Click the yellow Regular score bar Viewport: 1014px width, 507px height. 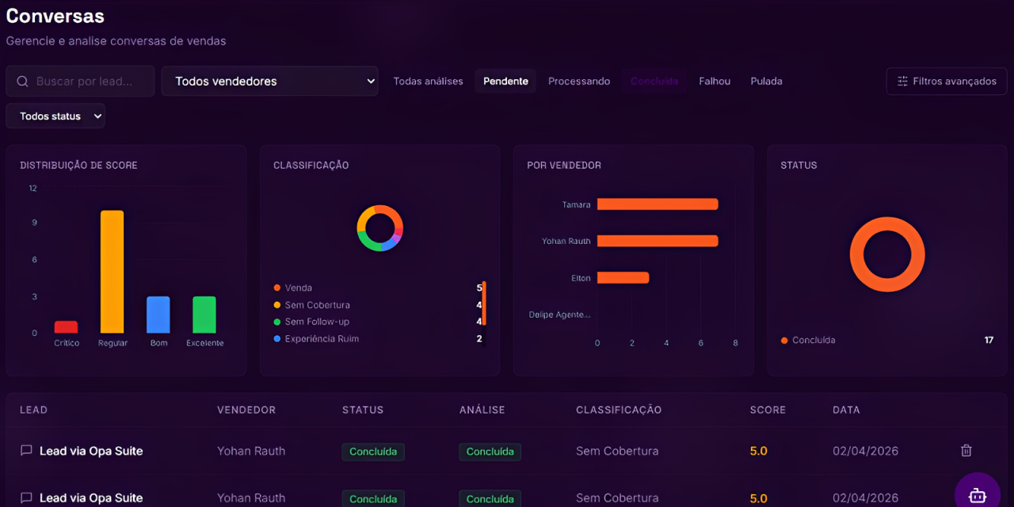click(x=112, y=272)
